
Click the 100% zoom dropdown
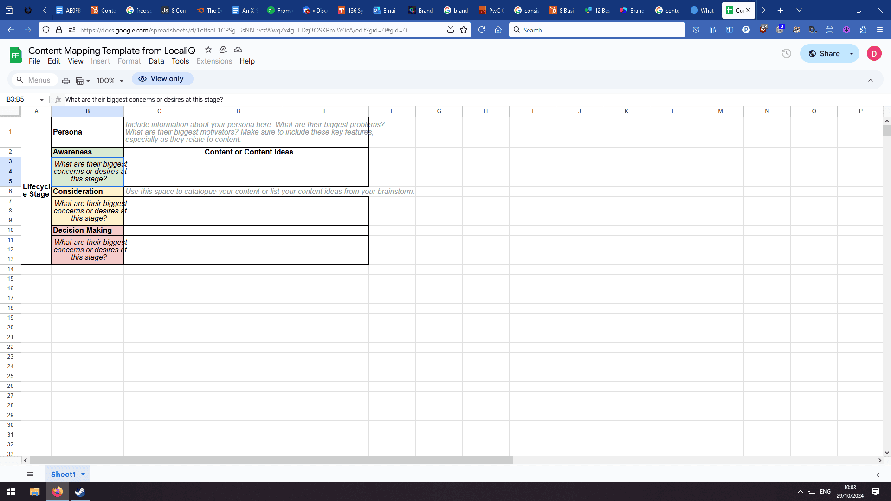pyautogui.click(x=109, y=80)
